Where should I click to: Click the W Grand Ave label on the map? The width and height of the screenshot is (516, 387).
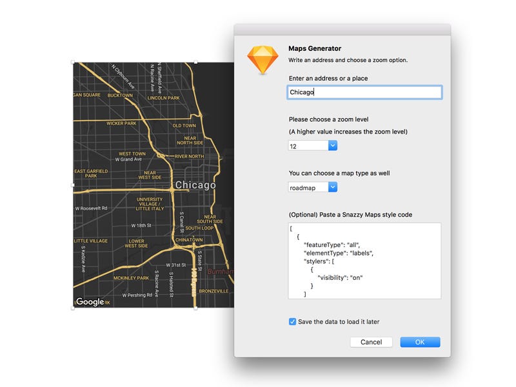click(x=128, y=159)
